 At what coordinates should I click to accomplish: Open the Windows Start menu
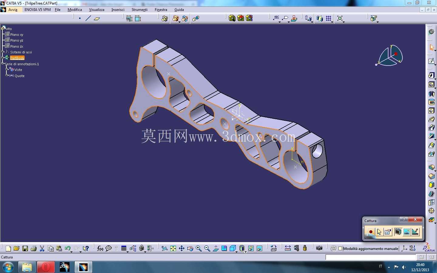(8, 267)
